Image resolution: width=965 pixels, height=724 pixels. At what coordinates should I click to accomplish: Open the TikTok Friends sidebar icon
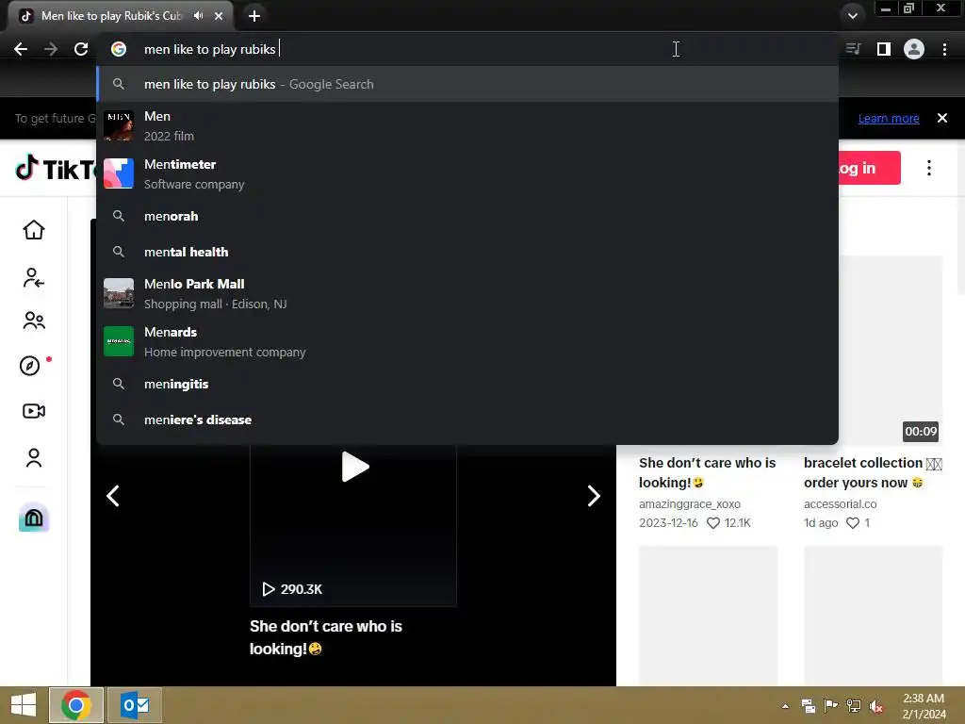(x=33, y=321)
